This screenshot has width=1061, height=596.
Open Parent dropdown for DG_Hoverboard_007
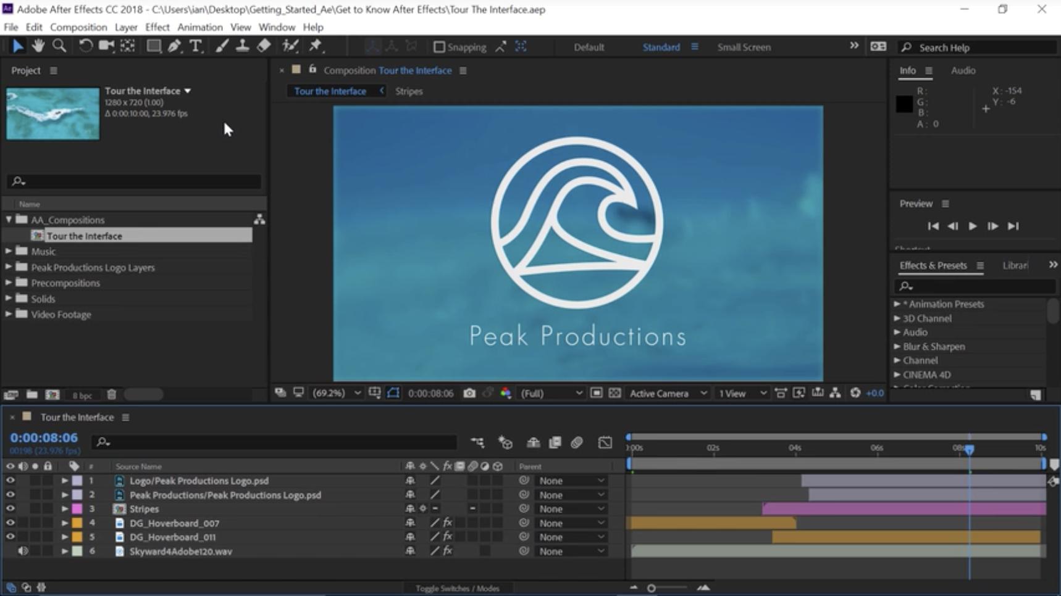[x=571, y=523]
